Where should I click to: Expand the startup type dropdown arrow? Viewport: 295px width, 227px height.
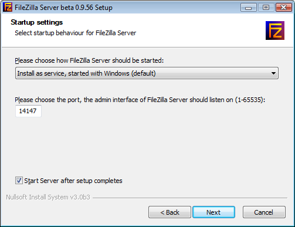[x=273, y=73]
